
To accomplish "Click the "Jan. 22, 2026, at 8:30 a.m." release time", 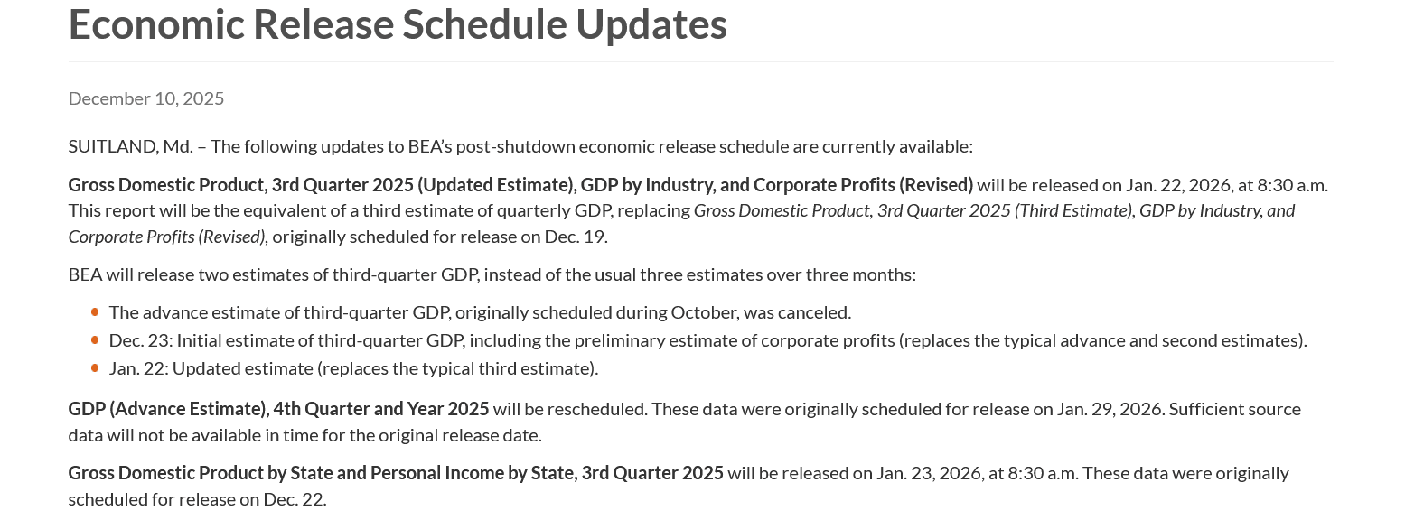I will pos(1226,185).
